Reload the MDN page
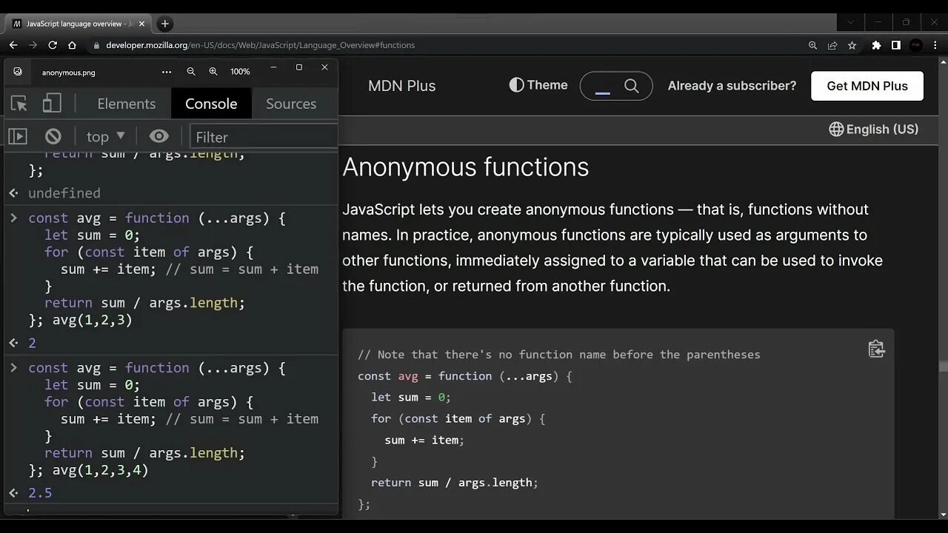This screenshot has width=948, height=533. click(x=53, y=45)
